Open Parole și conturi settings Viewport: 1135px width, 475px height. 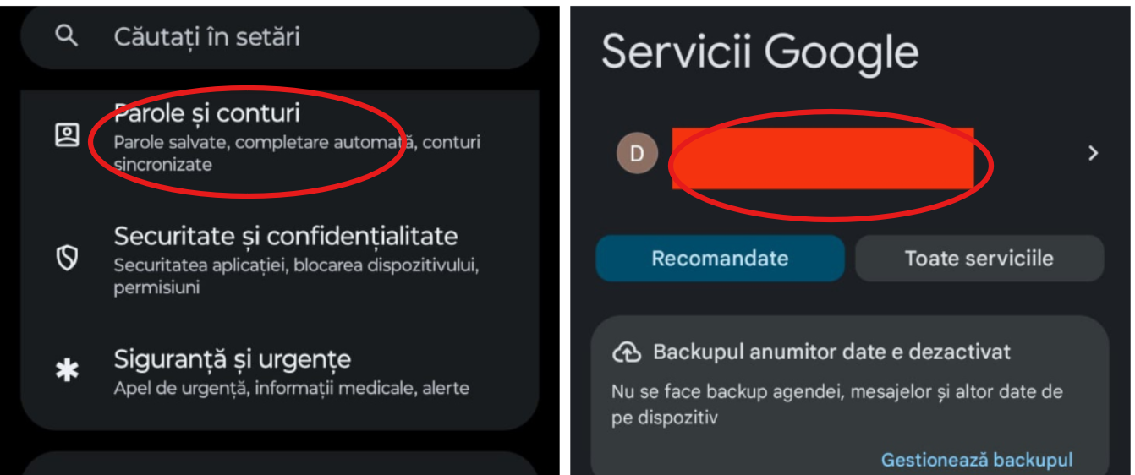point(279,138)
